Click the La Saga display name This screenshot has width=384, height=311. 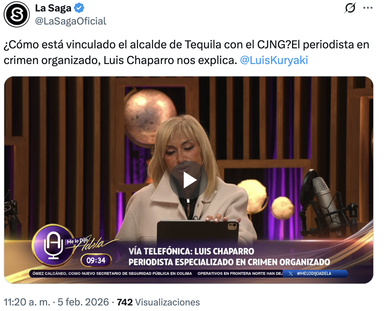[53, 8]
